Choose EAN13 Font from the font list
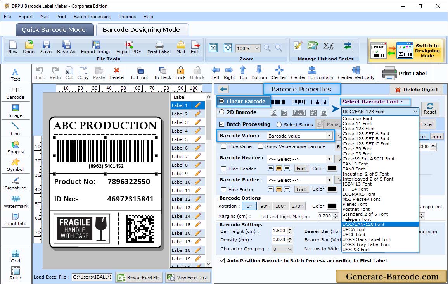 pyautogui.click(x=355, y=164)
